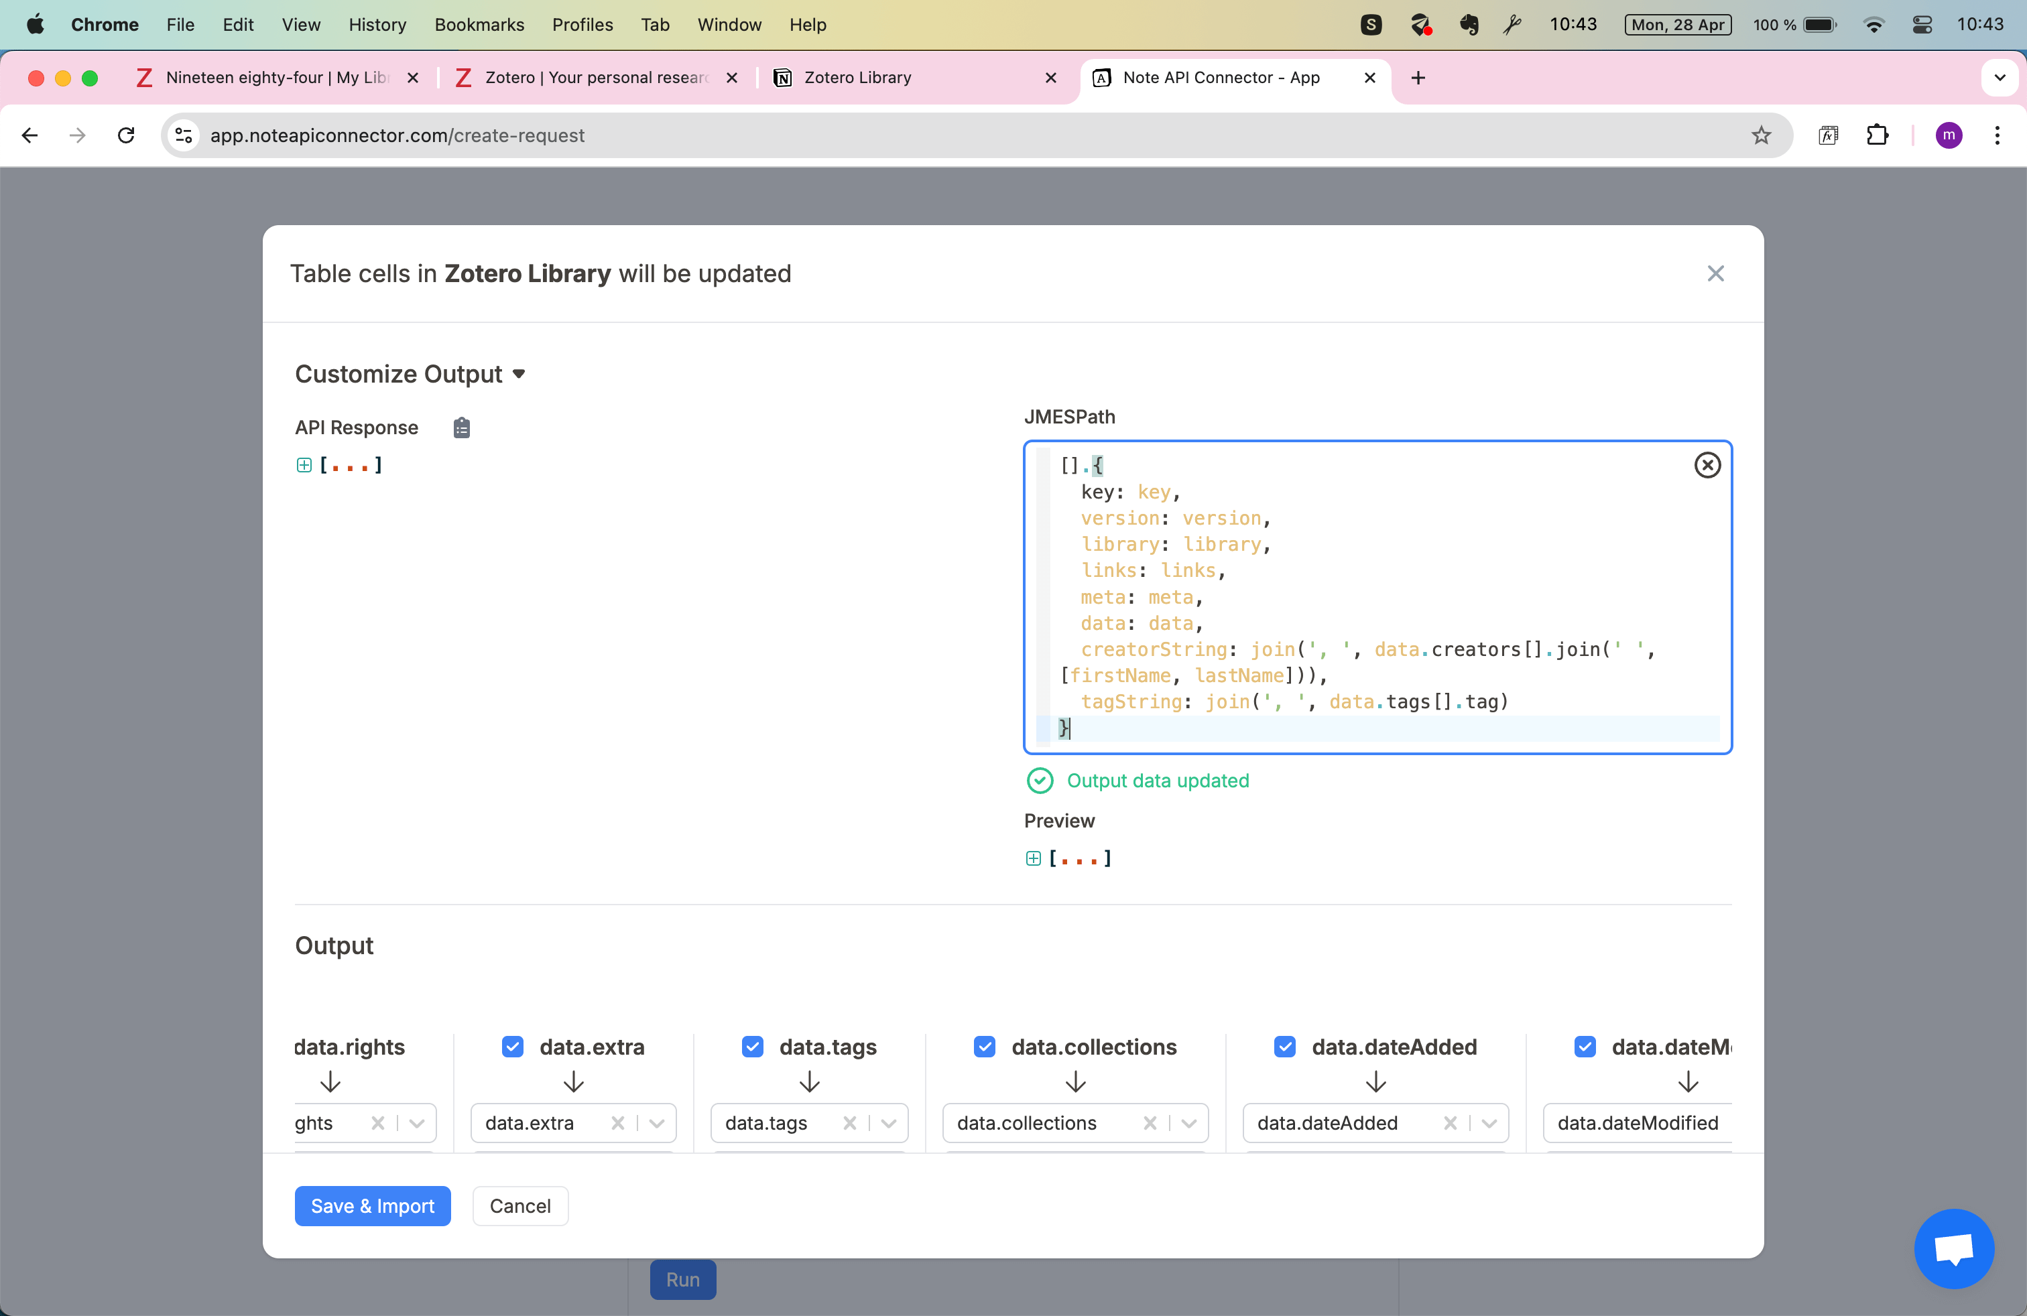Viewport: 2027px width, 1316px height.
Task: Open the Profiles menu
Action: tap(582, 25)
